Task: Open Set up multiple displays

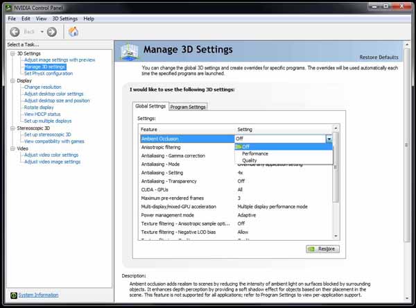Action: (48, 121)
